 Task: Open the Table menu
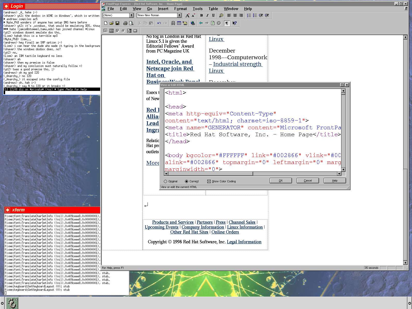pos(213,9)
